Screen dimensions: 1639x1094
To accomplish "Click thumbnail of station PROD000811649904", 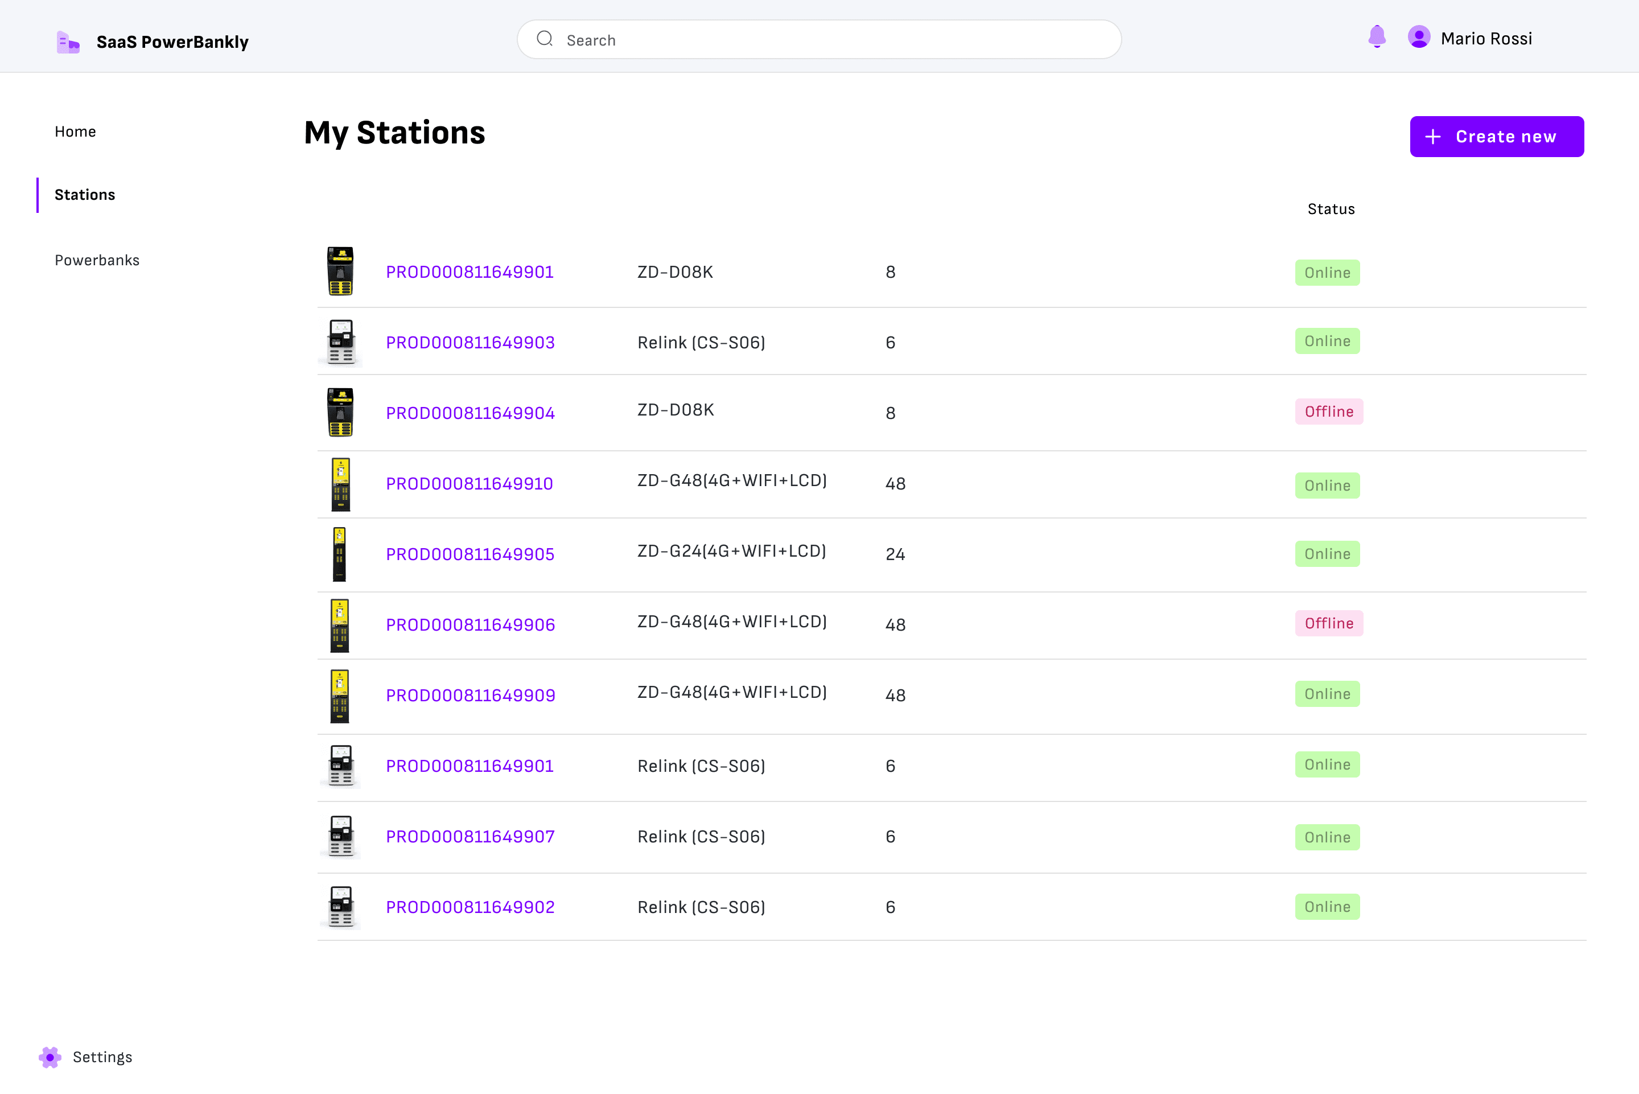I will pos(340,412).
